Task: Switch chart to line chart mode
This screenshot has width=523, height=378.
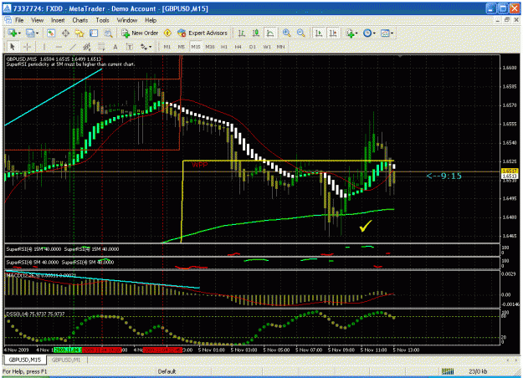Action: click(270, 33)
